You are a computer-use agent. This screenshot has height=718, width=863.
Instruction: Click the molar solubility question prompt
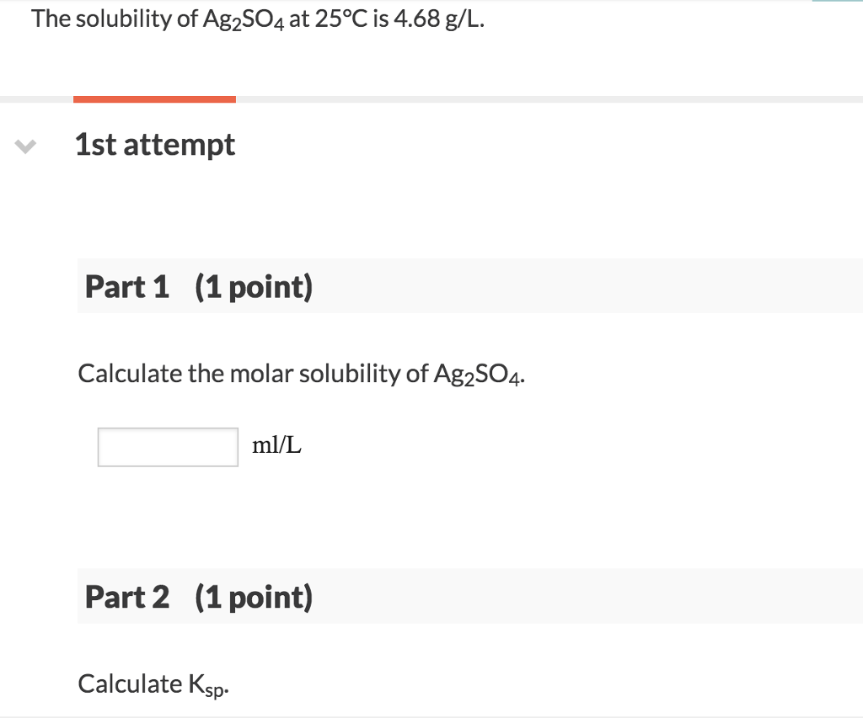[x=301, y=373]
